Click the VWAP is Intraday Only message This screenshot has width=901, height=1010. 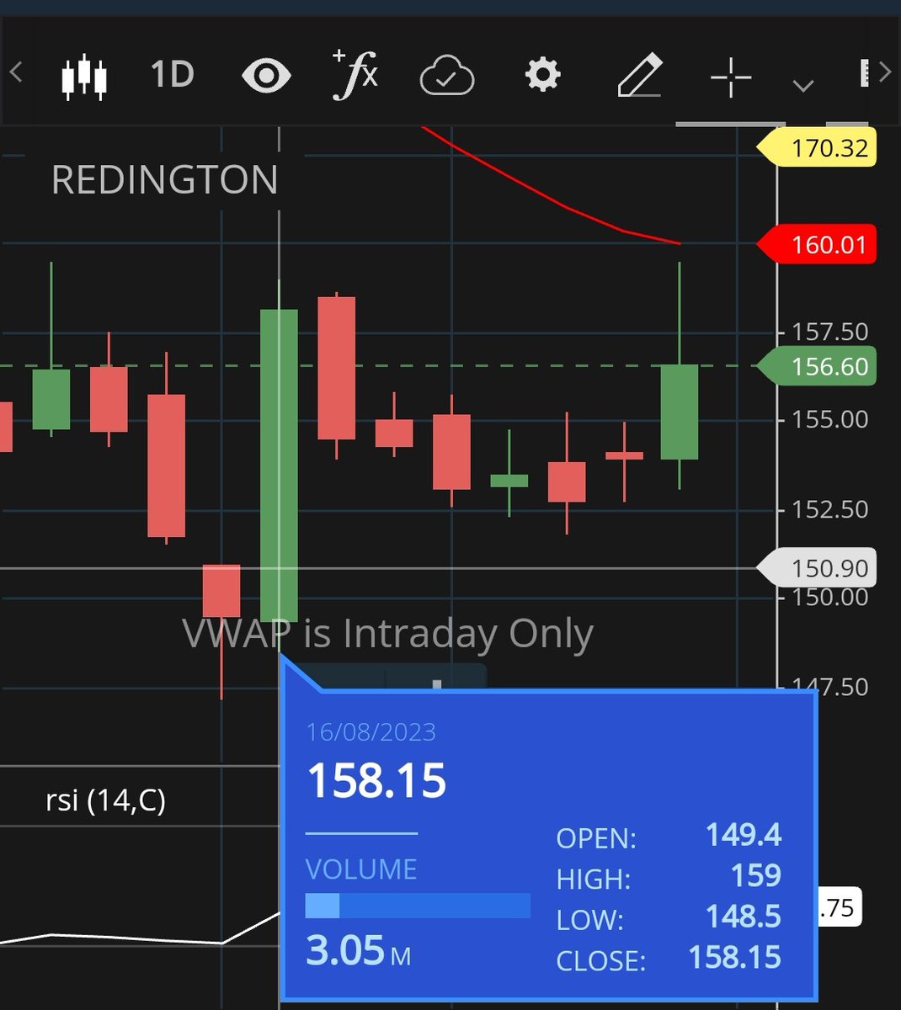click(388, 633)
